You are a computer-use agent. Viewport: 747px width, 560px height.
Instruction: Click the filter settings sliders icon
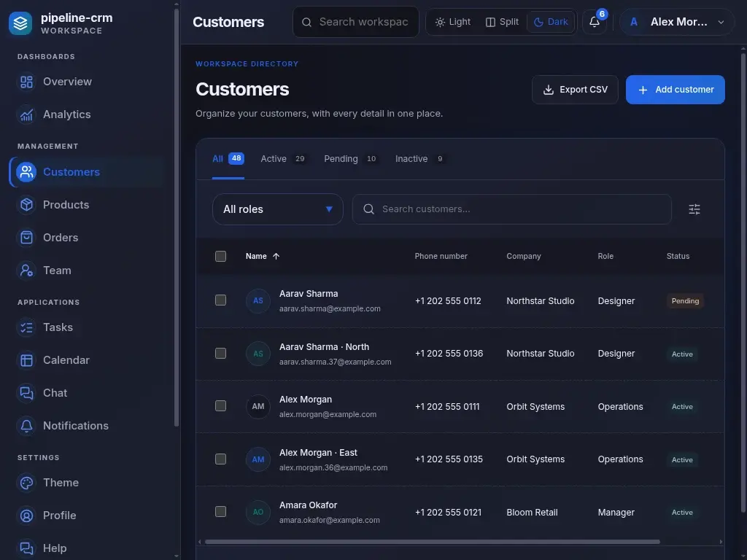pos(694,209)
